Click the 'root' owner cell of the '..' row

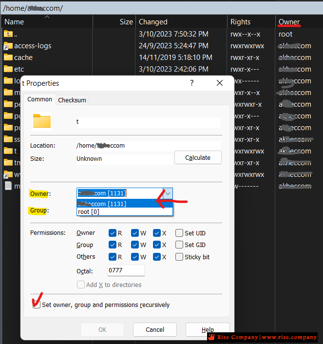285,34
